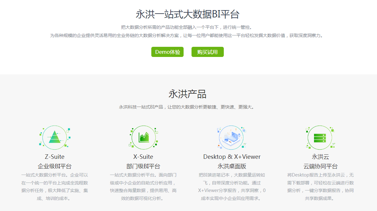Click the 企业级BI平台 subtitle
377x211 pixels.
click(x=54, y=166)
